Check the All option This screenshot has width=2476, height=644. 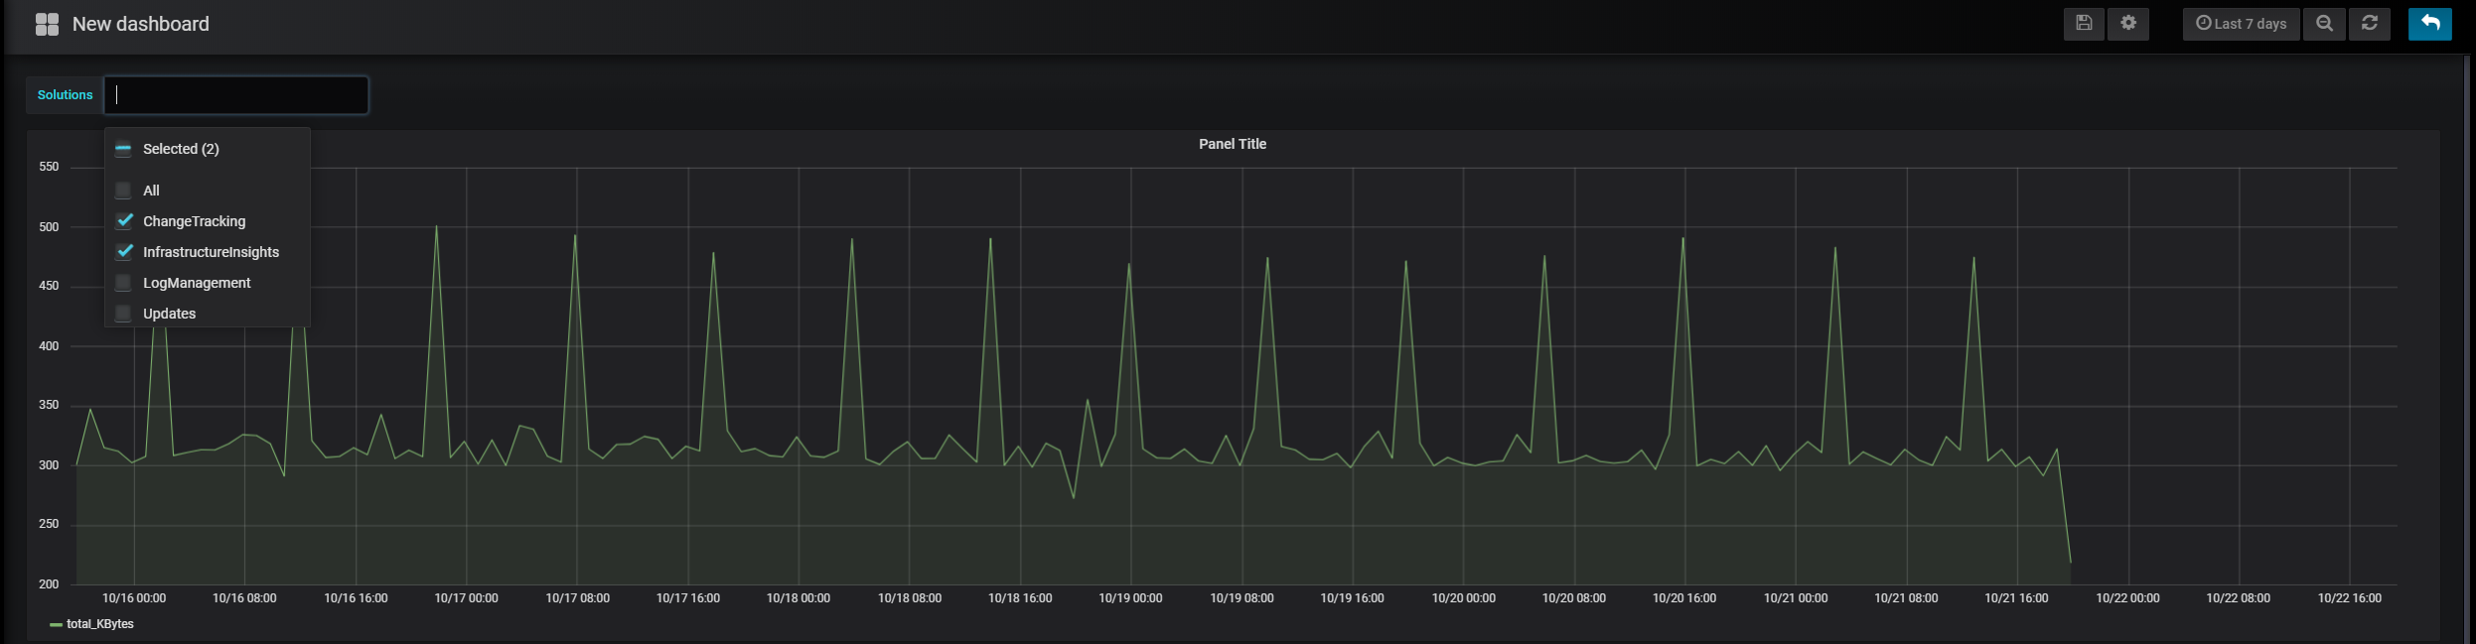click(123, 191)
